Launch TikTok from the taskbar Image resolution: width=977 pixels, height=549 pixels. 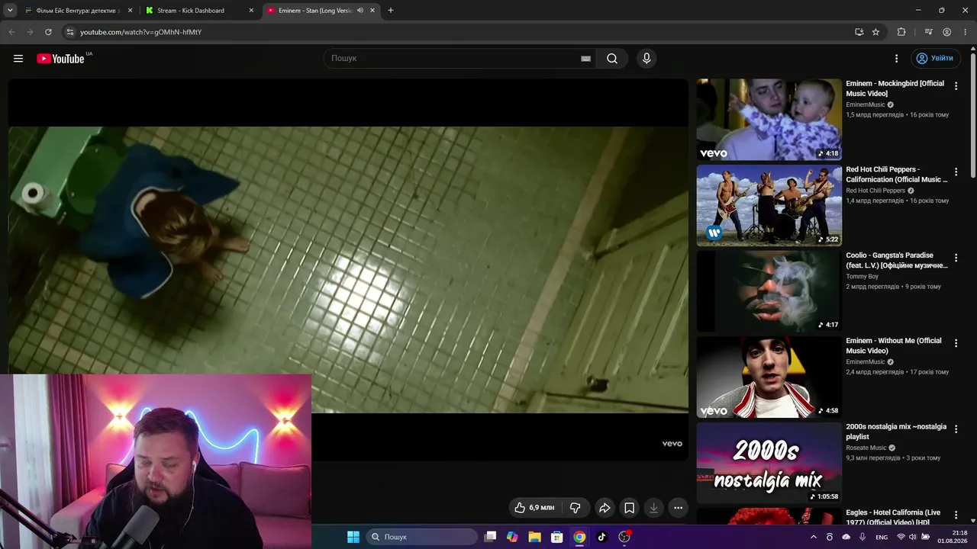601,537
